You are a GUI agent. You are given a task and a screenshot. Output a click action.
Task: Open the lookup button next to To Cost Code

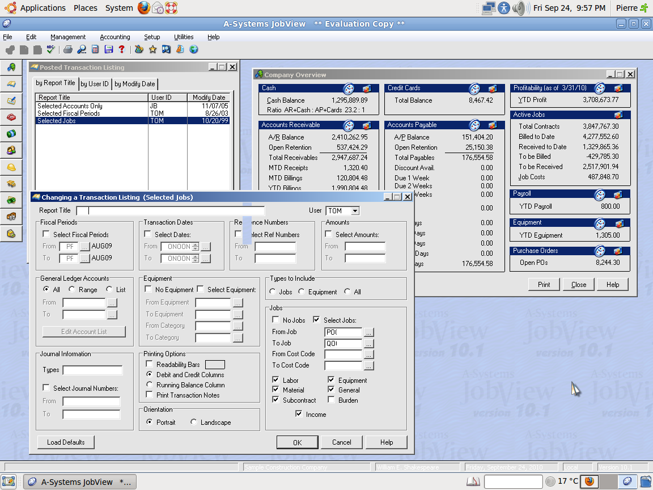[369, 366]
